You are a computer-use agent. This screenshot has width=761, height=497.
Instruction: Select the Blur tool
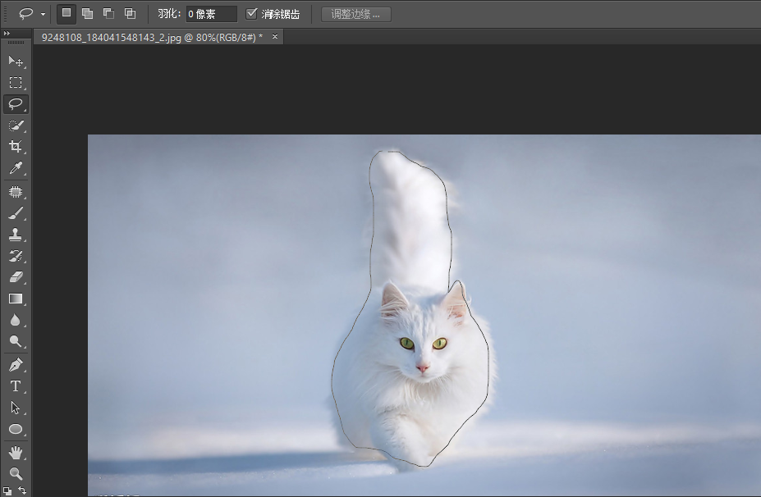pyautogui.click(x=16, y=320)
